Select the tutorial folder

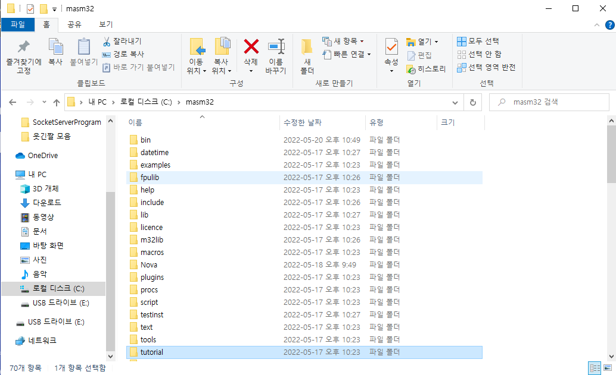[x=304, y=352]
